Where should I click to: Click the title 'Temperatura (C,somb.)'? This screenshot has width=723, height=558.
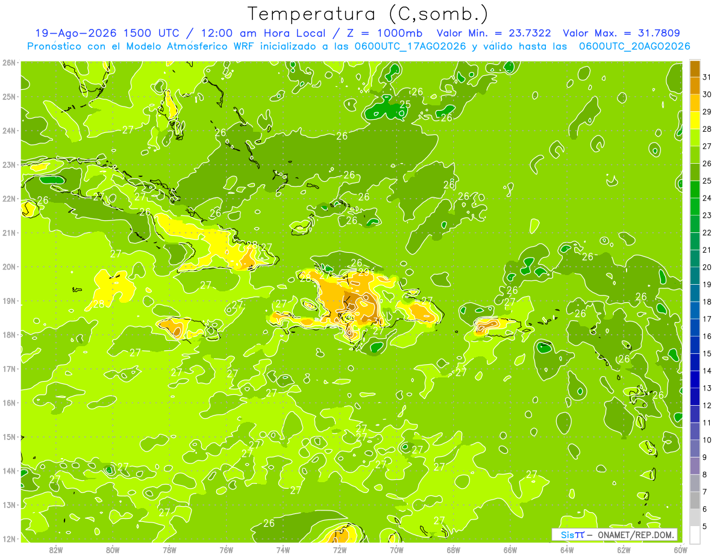coord(368,14)
